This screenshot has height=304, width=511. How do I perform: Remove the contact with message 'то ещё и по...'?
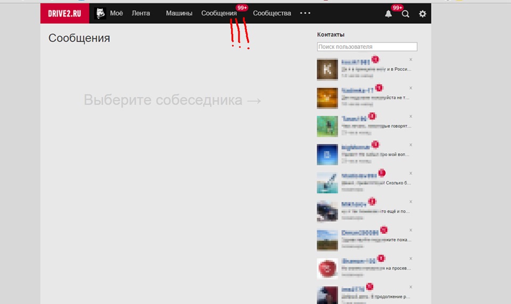410,202
